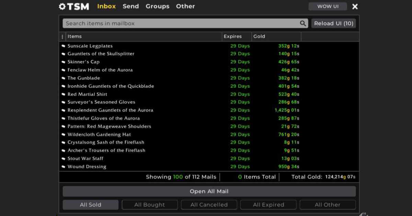Click the mail icon beside Red Martial Shirt
Screen dimensions: 412x216
(x=63, y=94)
